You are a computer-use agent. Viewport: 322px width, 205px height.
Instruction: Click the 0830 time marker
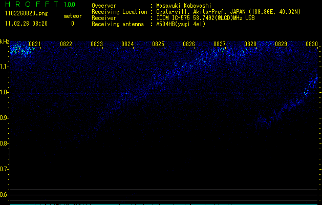tap(312, 44)
